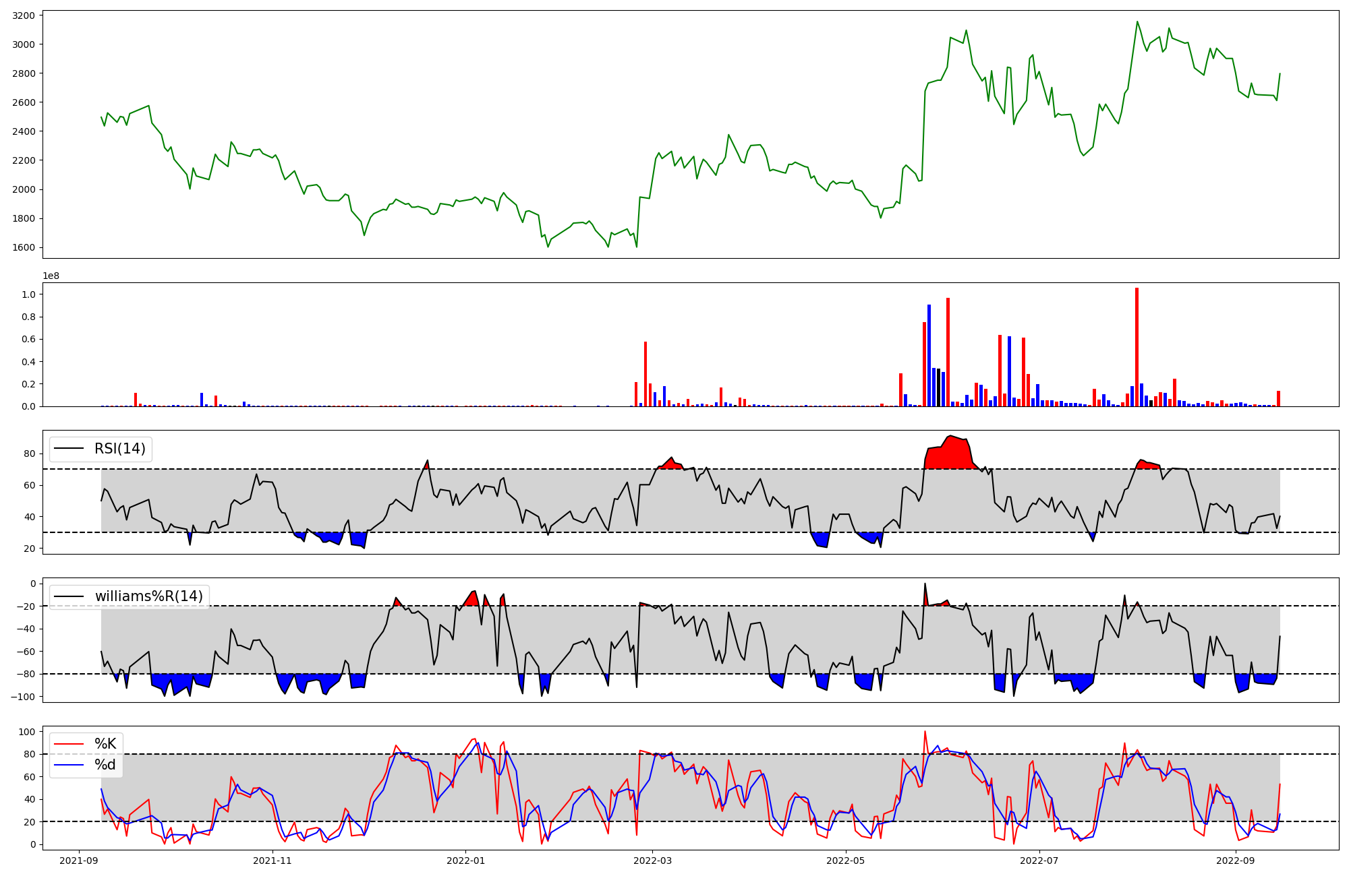Click the 2022-03 x-axis date label
The image size is (1349, 876).
(x=652, y=861)
